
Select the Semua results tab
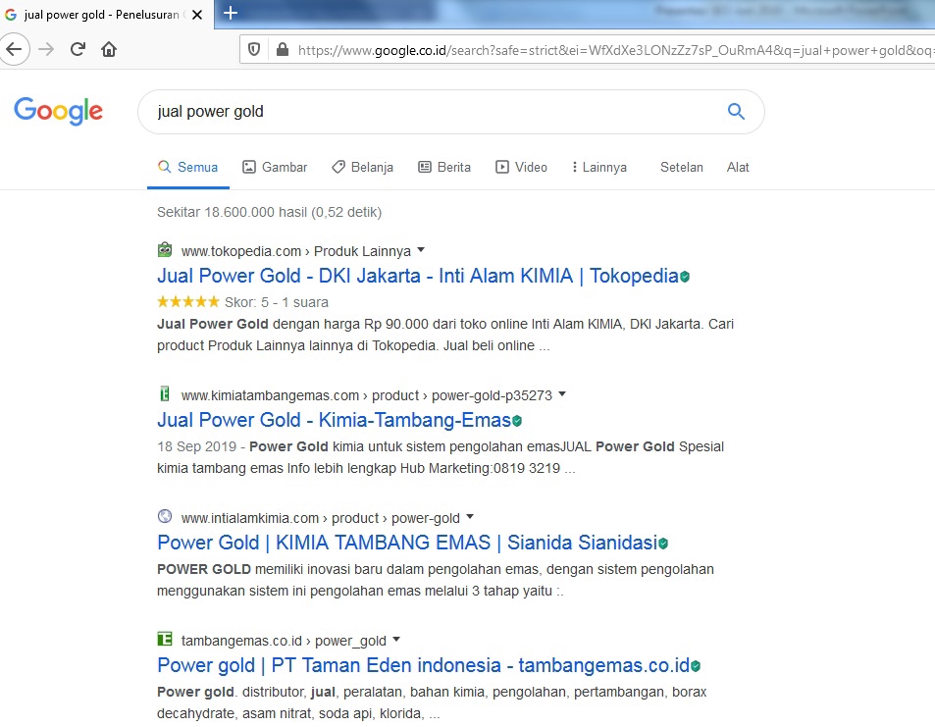[x=187, y=167]
